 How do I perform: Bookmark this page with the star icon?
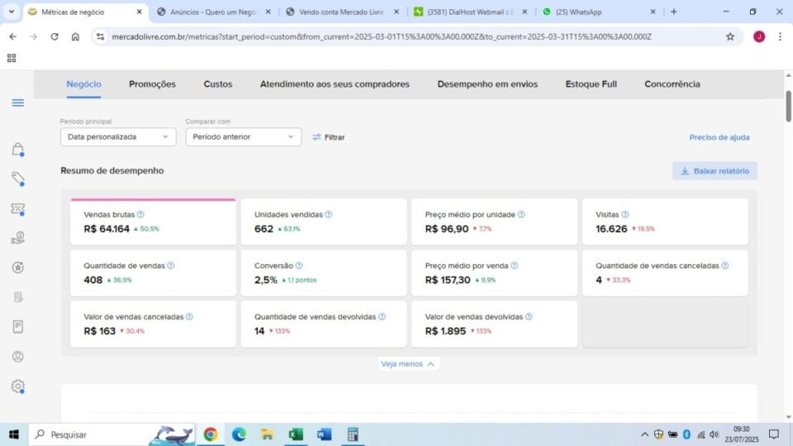coord(730,36)
